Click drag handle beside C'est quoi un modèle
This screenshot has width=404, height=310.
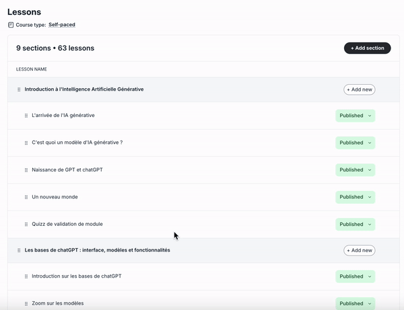click(x=26, y=143)
